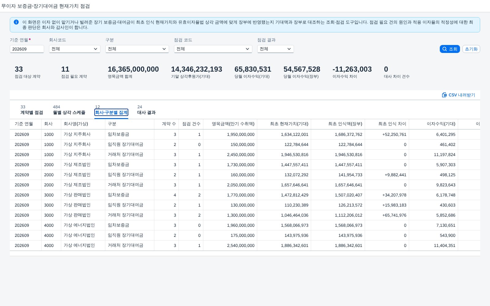Screen dimensions: 490x306
Task: Switch to the 계약별 점검 tab
Action: (x=32, y=113)
